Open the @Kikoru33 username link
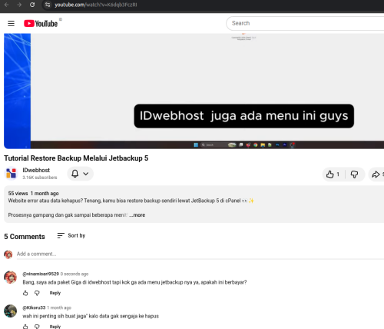384x329 pixels. coord(34,307)
